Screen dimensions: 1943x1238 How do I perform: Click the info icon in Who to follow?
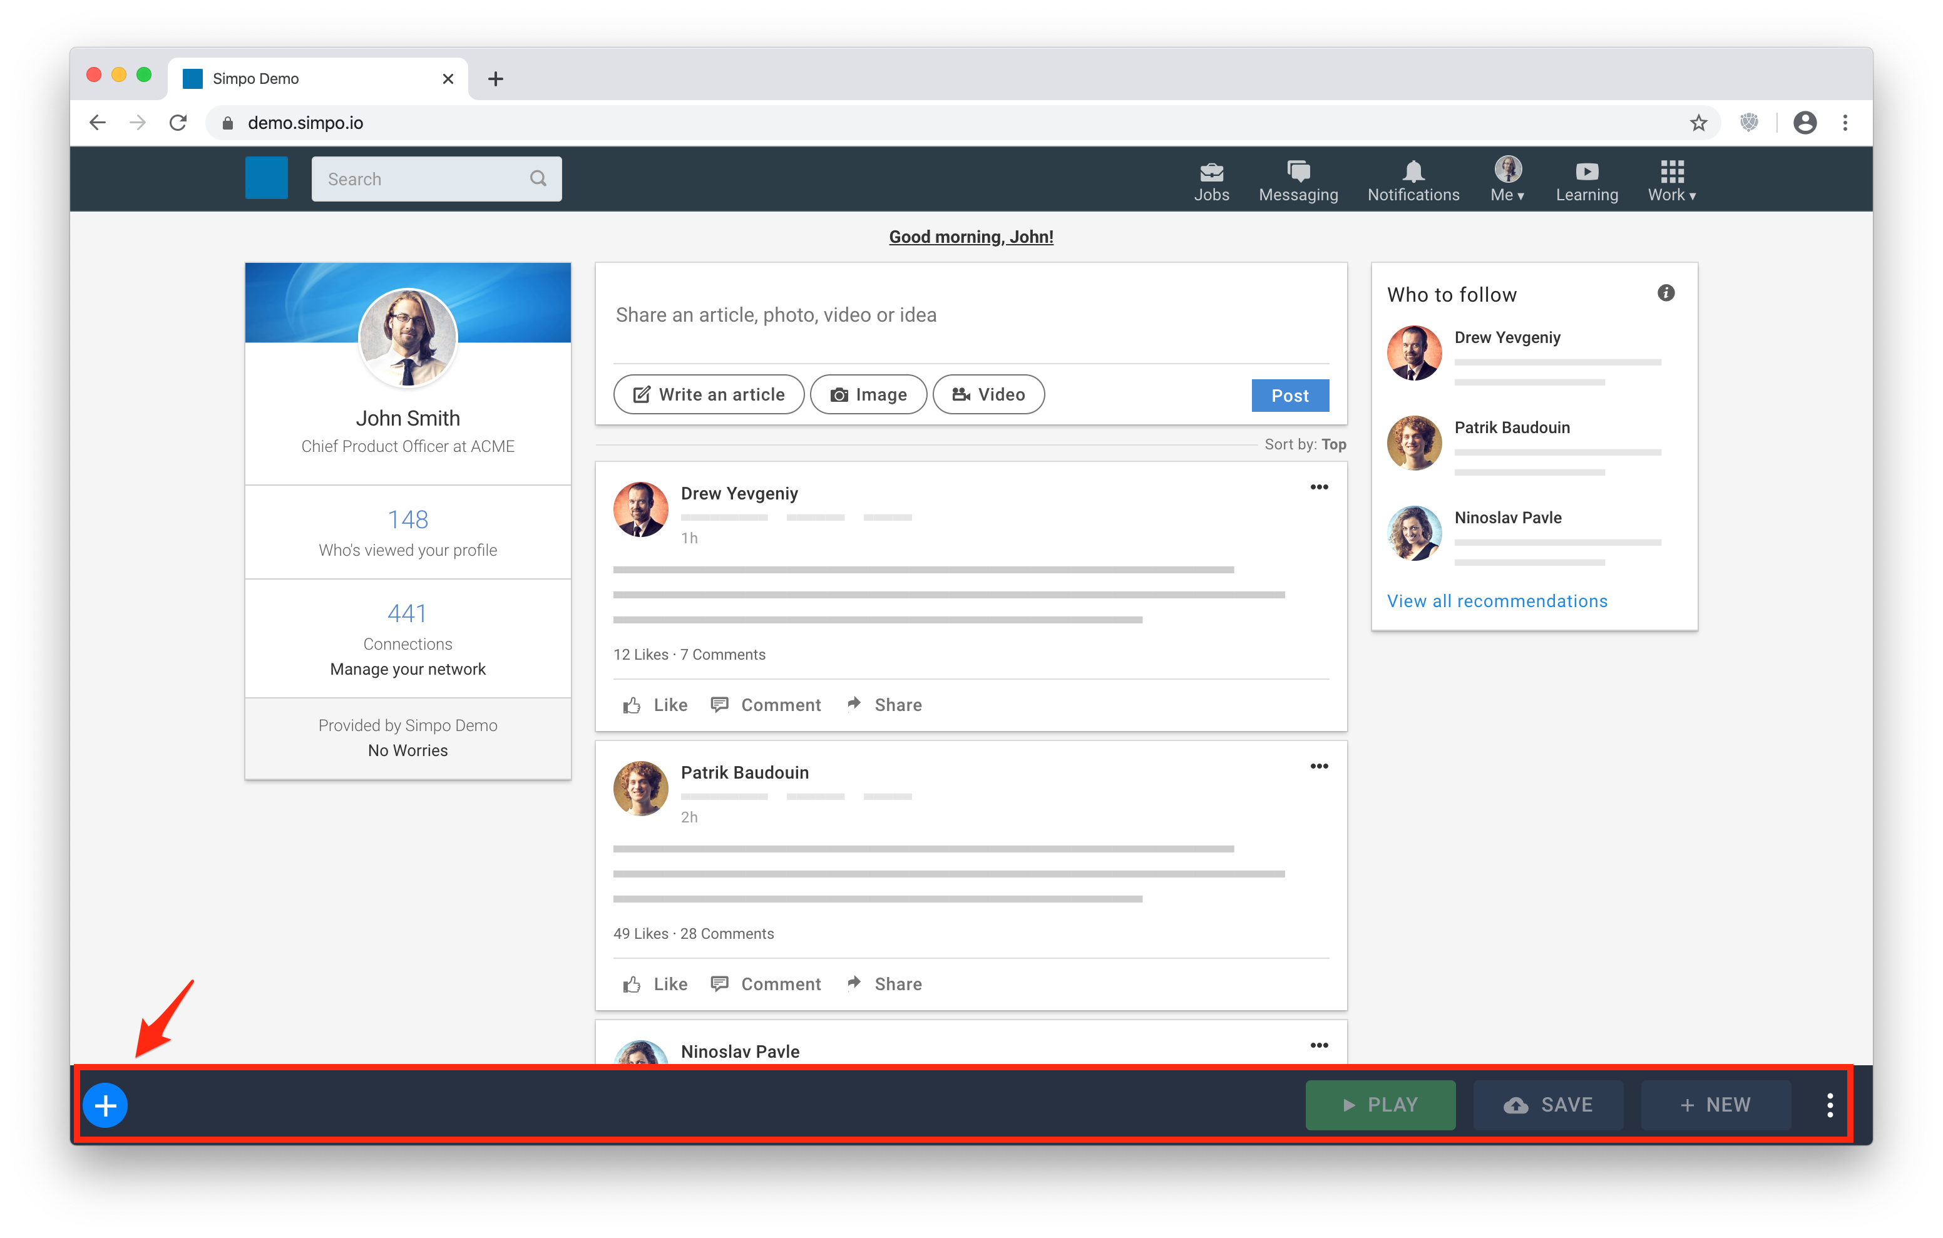pyautogui.click(x=1666, y=293)
